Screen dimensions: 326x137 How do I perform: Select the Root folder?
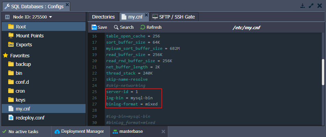44,27
